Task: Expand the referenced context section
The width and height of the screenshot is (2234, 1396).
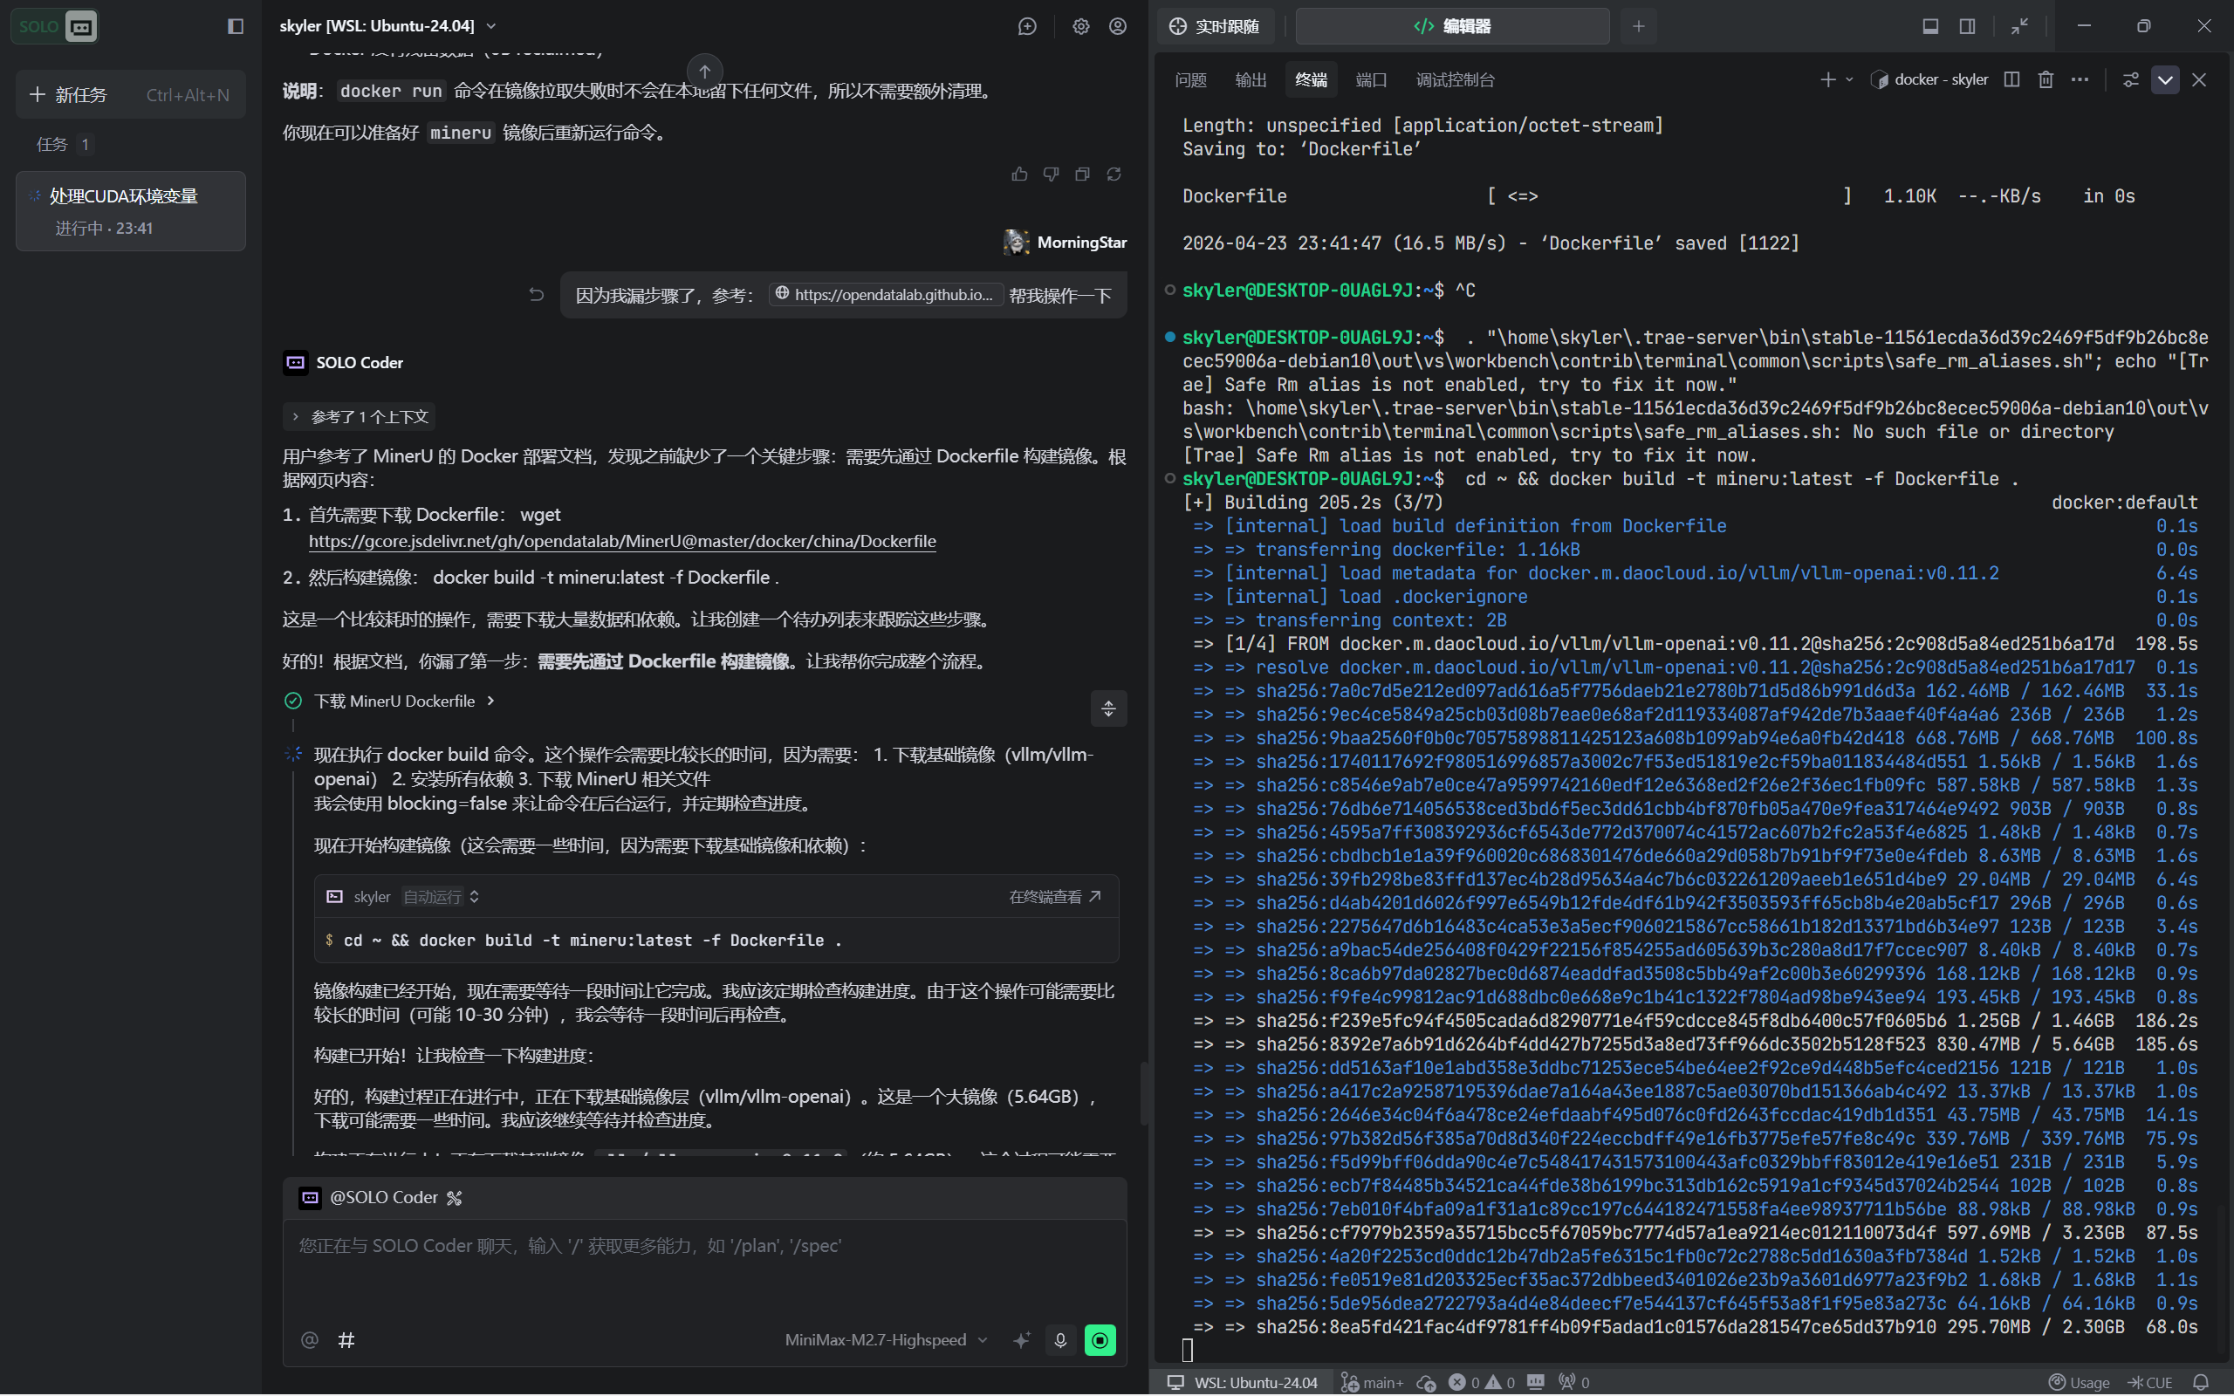Action: pos(360,416)
